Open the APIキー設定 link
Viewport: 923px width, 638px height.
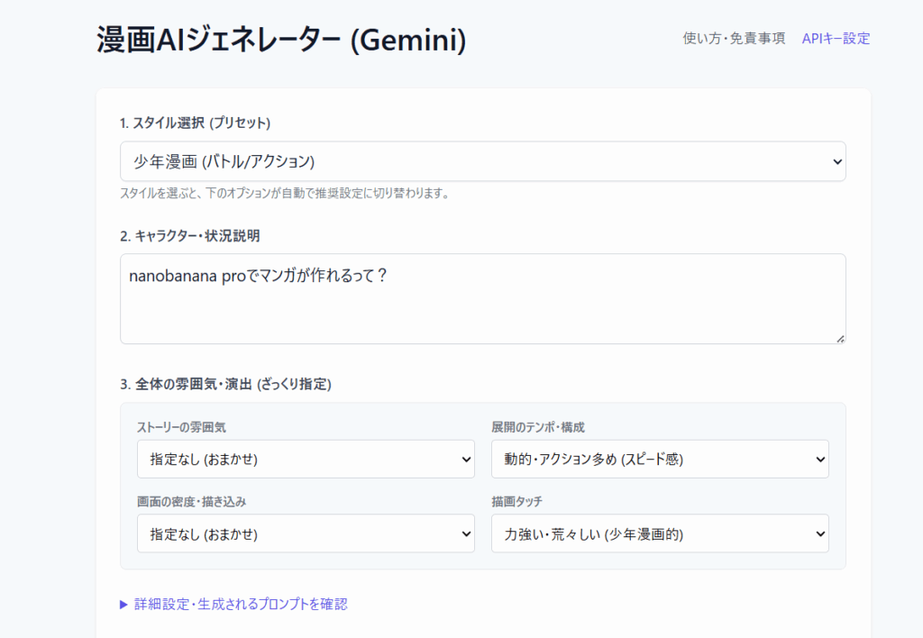[836, 38]
